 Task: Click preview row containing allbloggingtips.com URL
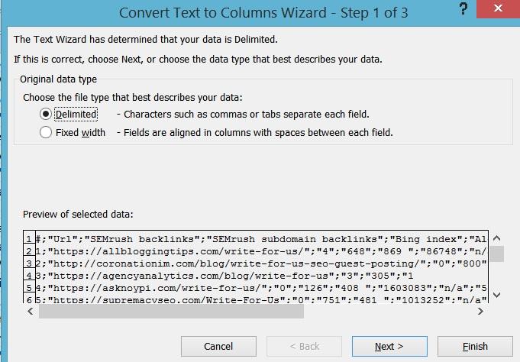tap(261, 251)
